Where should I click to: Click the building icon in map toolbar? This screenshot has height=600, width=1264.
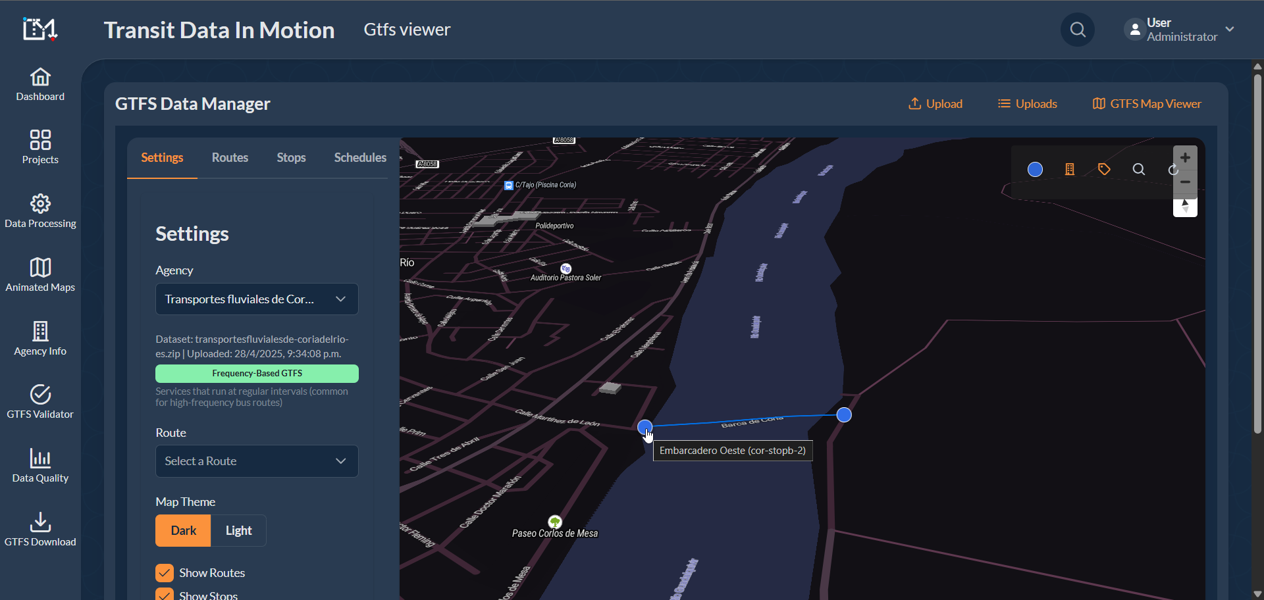click(1070, 170)
